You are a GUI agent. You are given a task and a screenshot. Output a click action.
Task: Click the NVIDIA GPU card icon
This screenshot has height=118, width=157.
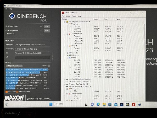click(x=67, y=87)
